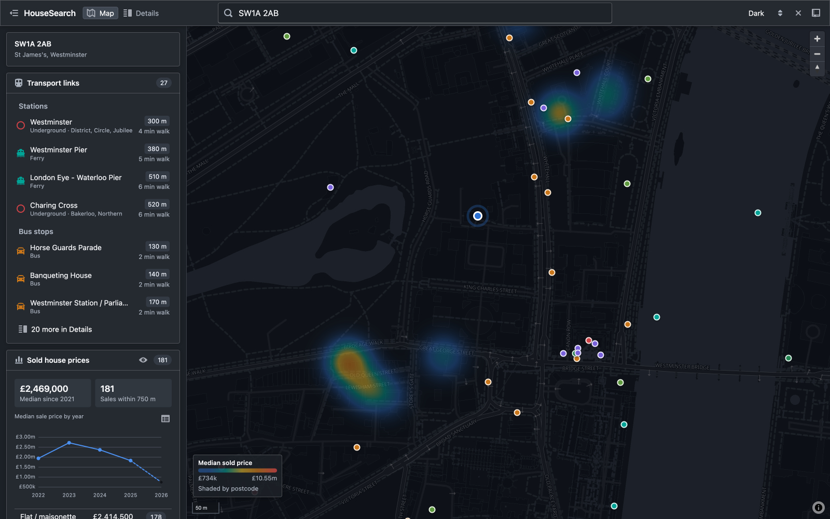Screen dimensions: 830x519
Task: Click the Charing Cross 520 m distance badge
Action: point(157,204)
